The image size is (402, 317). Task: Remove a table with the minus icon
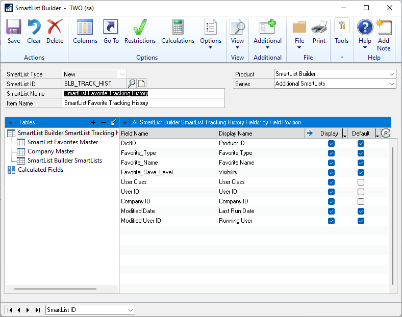point(104,122)
